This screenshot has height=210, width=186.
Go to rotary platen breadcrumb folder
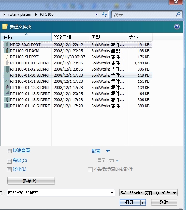coord(20,14)
